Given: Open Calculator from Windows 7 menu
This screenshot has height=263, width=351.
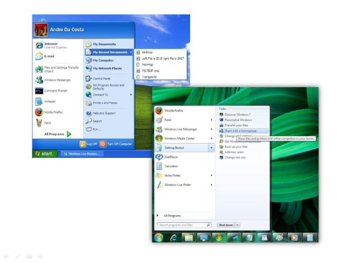Looking at the screenshot, I should [167, 166].
